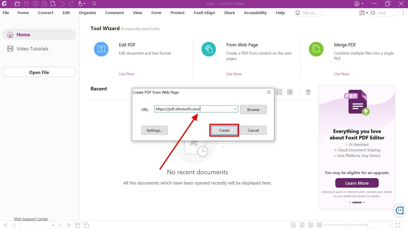408x229 pixels.
Task: Click Use Now under Edit PDF
Action: coord(126,74)
